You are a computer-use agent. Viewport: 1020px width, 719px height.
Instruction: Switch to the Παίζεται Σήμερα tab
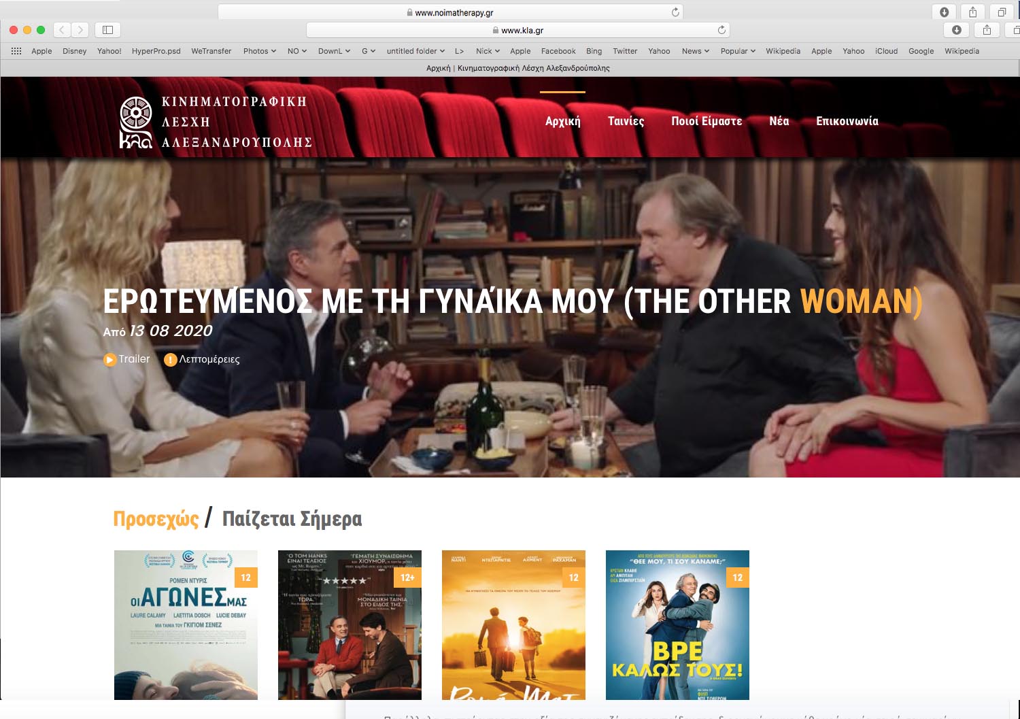pyautogui.click(x=292, y=519)
